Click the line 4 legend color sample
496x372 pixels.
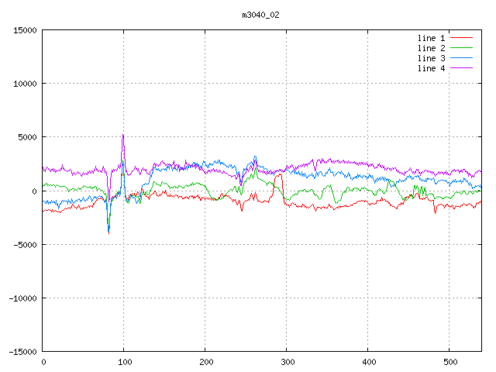461,68
